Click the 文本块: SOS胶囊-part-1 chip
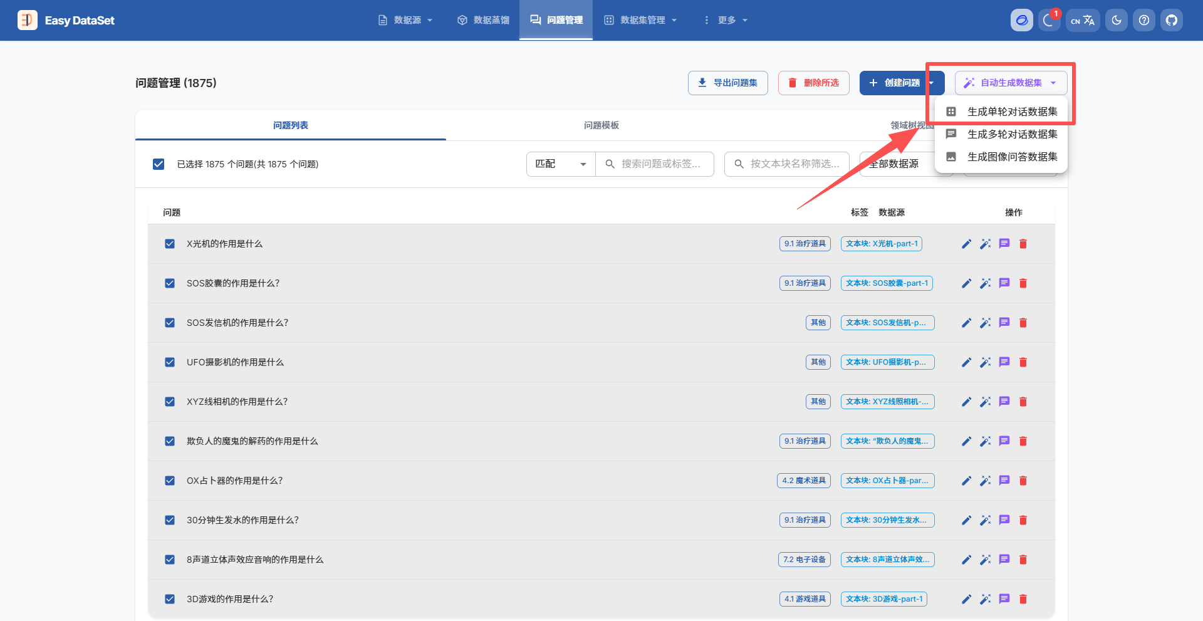Screen dimensions: 1203x621 [x=887, y=283]
